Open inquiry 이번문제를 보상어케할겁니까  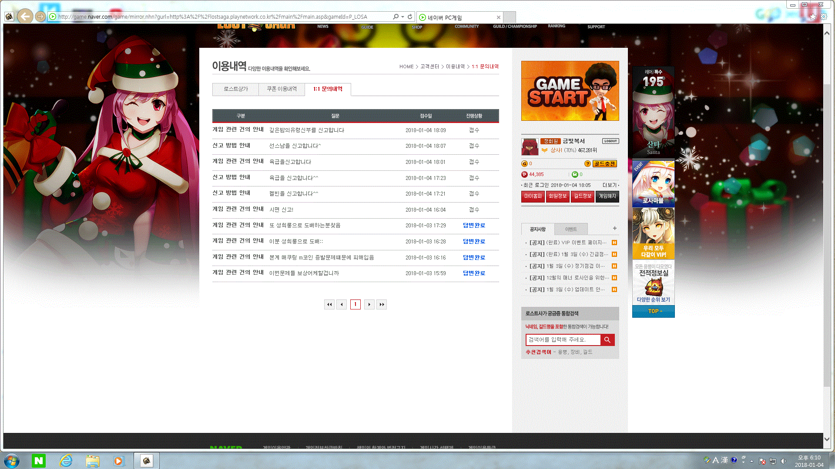point(304,273)
